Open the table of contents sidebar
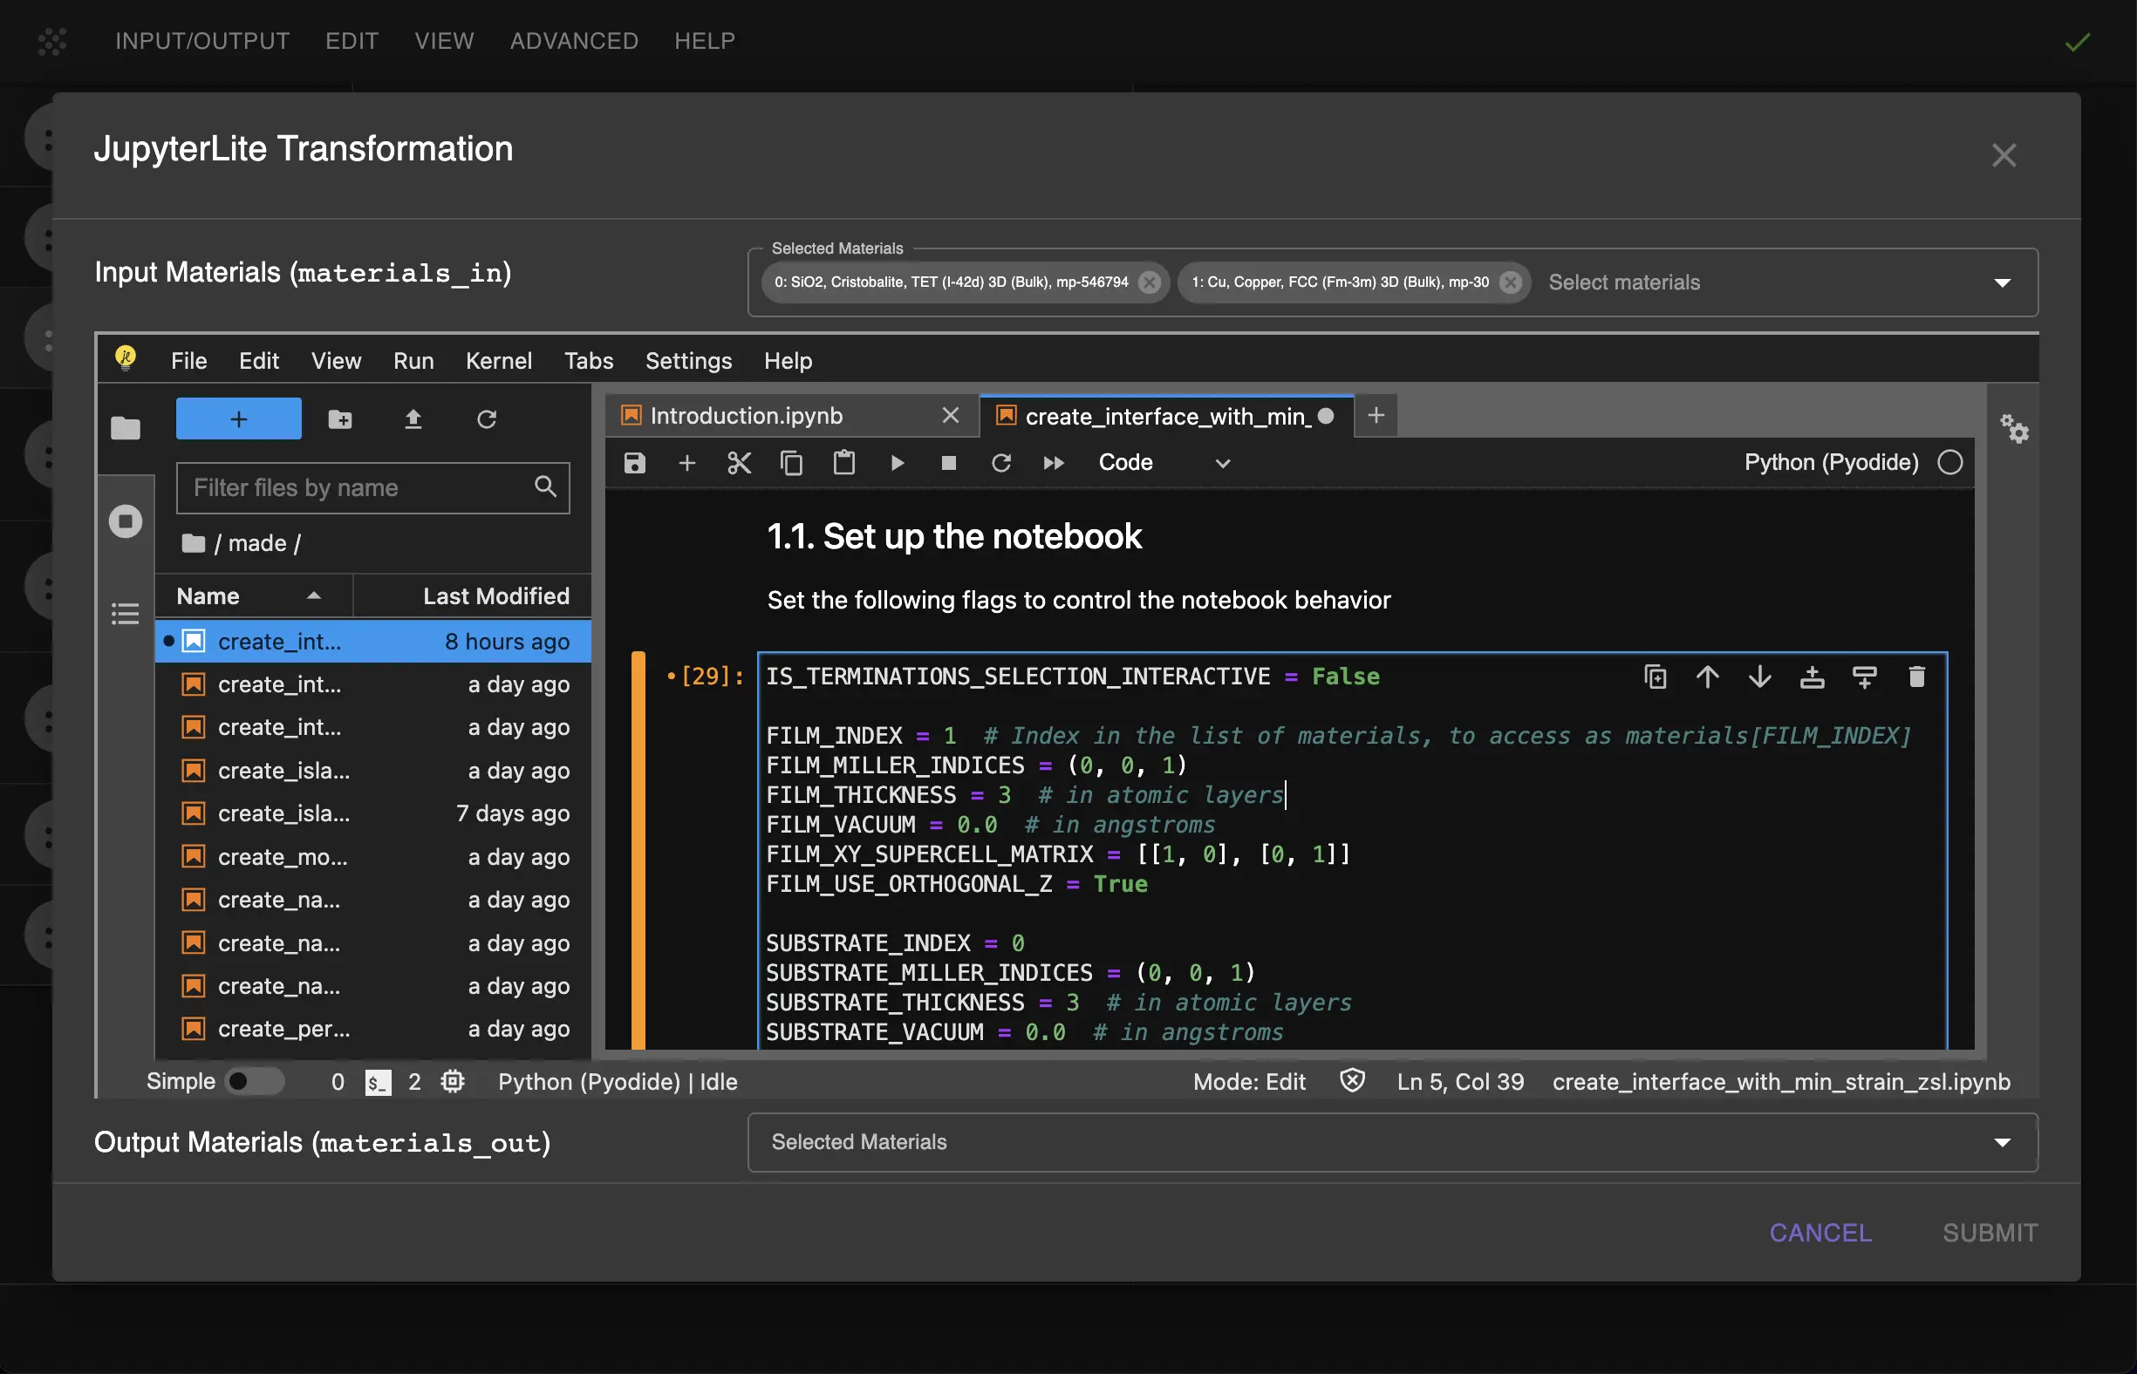This screenshot has width=2137, height=1374. pos(125,614)
